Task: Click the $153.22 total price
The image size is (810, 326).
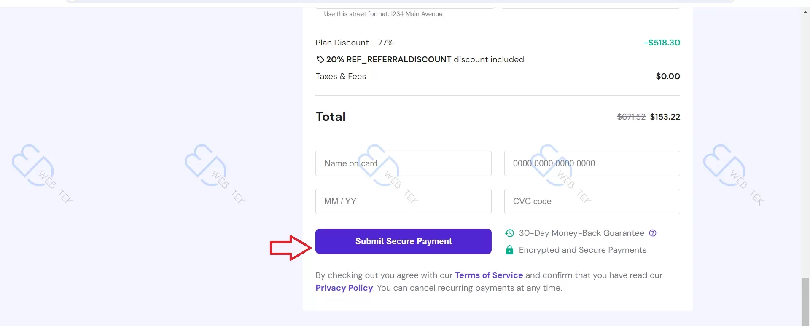Action: [665, 117]
